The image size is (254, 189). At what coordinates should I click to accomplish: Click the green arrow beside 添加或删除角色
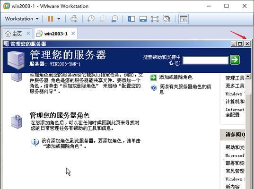(x=154, y=77)
